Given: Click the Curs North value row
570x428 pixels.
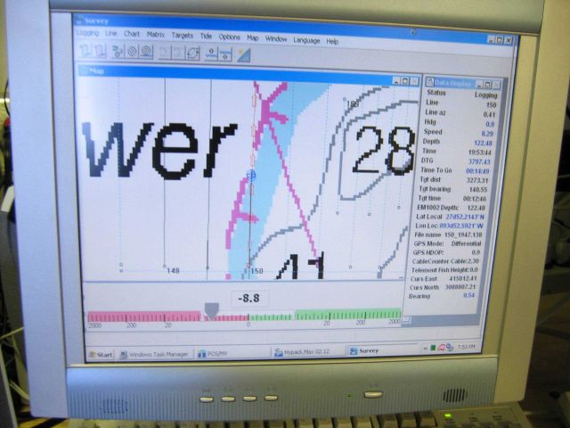Looking at the screenshot, I should coord(443,287).
